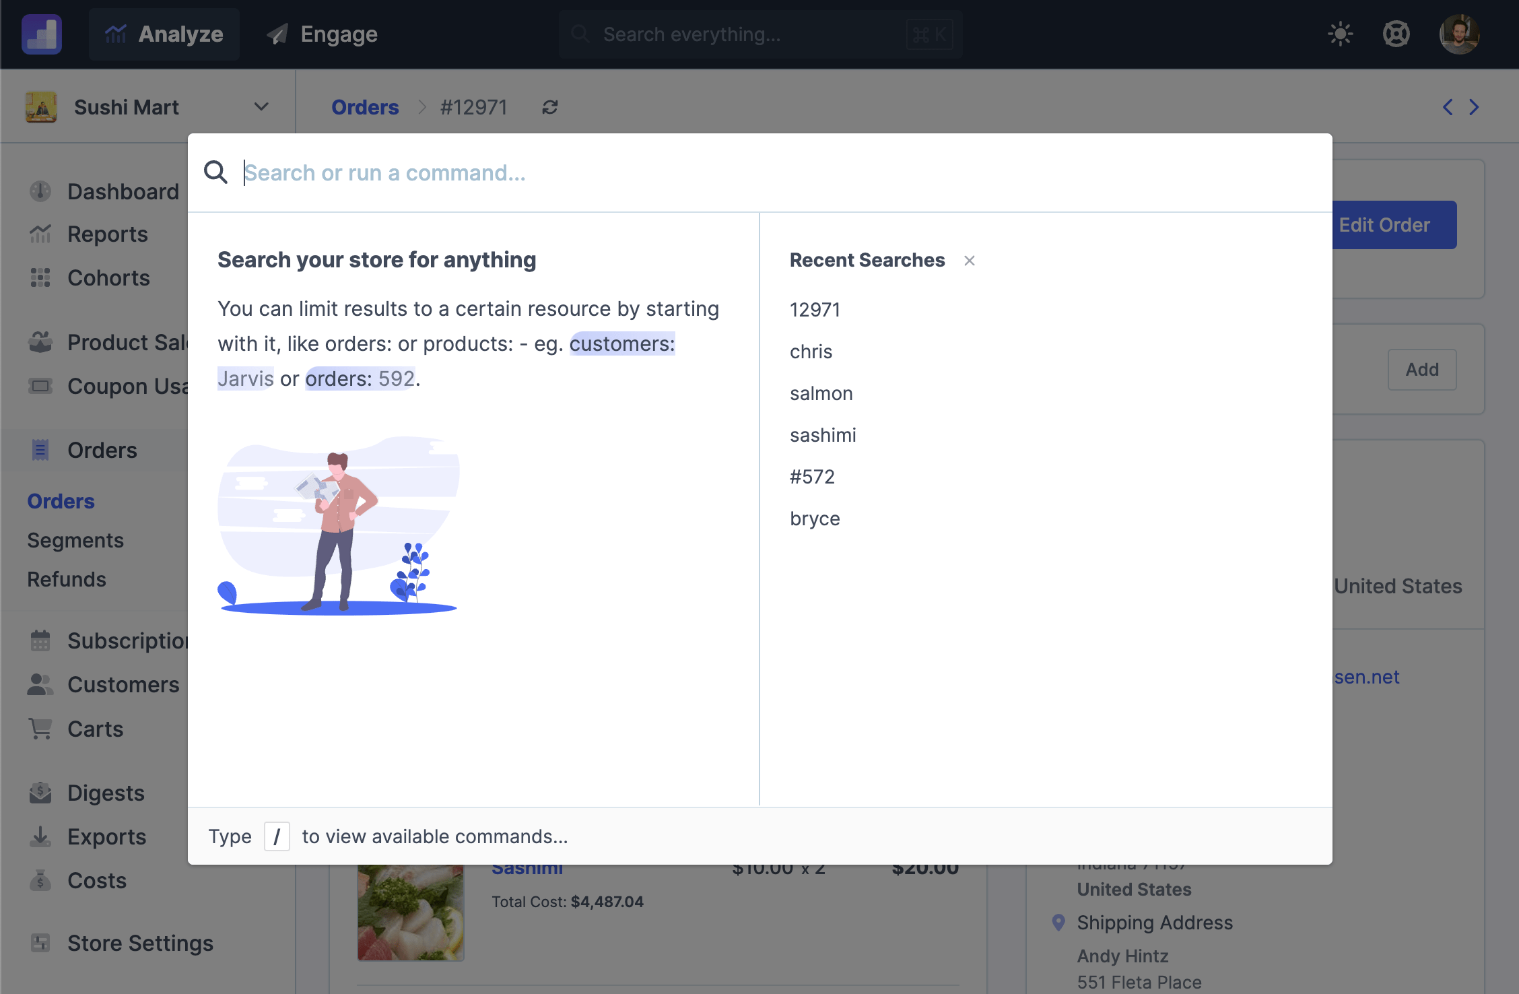
Task: Open the help lifebuoy icon
Action: (x=1396, y=34)
